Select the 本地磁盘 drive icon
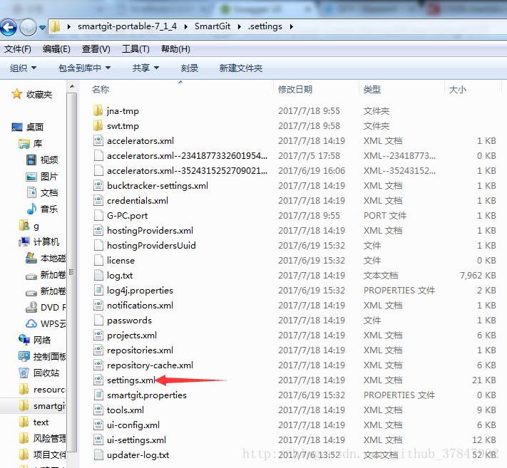 (31, 258)
